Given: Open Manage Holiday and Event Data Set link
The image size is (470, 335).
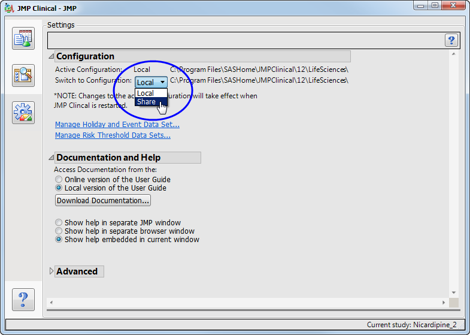Looking at the screenshot, I should click(x=117, y=125).
